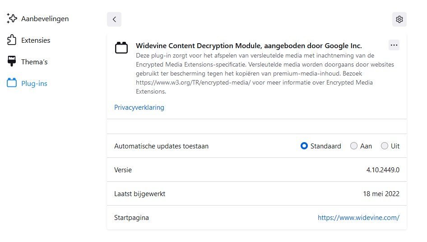Click the Extensies puzzle piece icon

[x=12, y=40]
